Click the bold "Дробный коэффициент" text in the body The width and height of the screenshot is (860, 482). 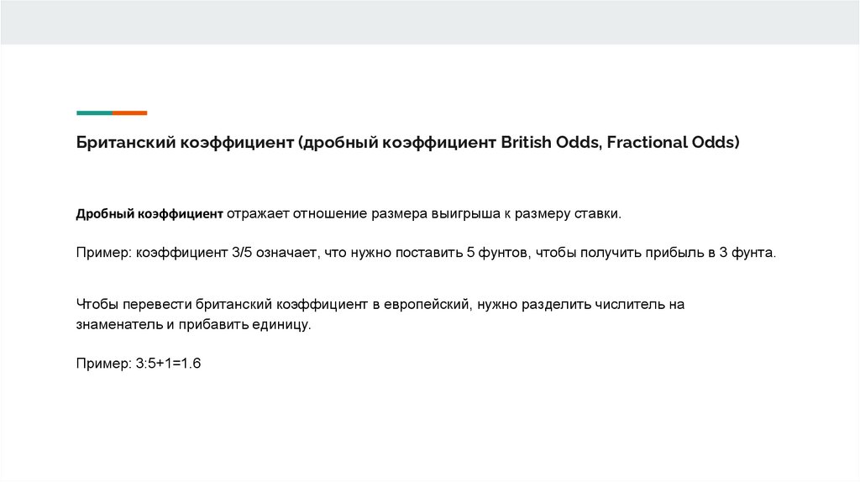coord(149,214)
